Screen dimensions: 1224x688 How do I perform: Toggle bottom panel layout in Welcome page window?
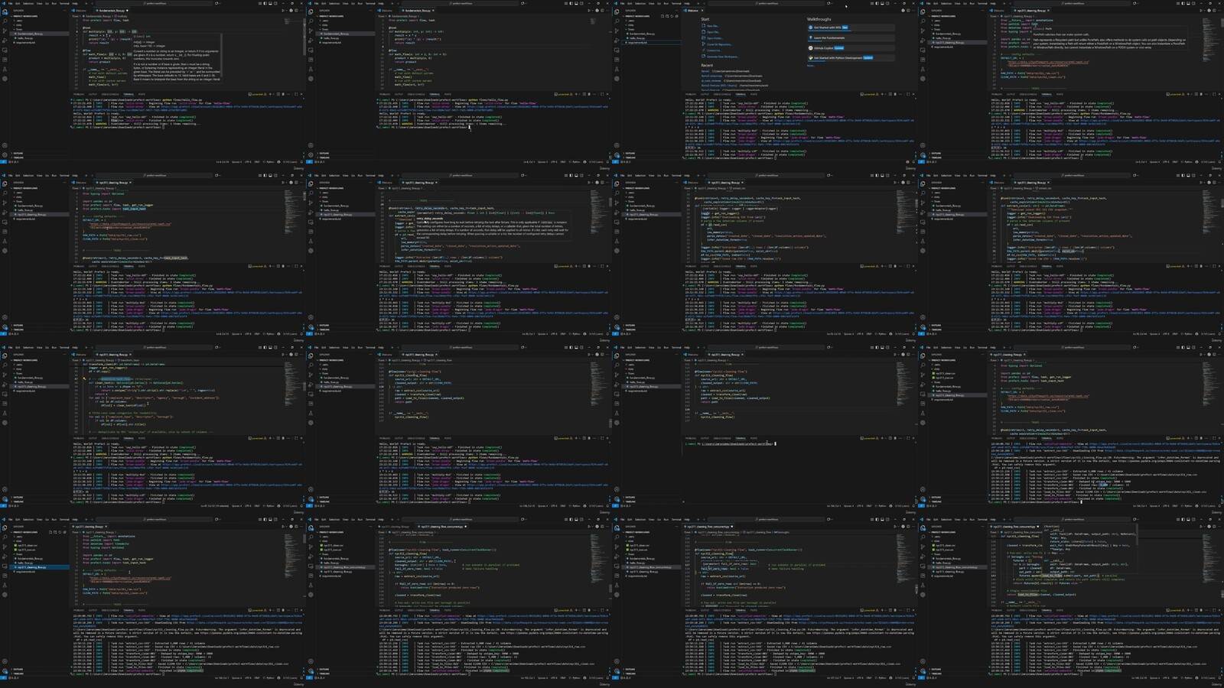882,3
